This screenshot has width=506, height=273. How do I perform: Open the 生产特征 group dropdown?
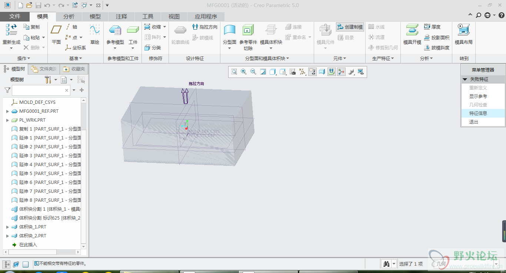tap(383, 58)
